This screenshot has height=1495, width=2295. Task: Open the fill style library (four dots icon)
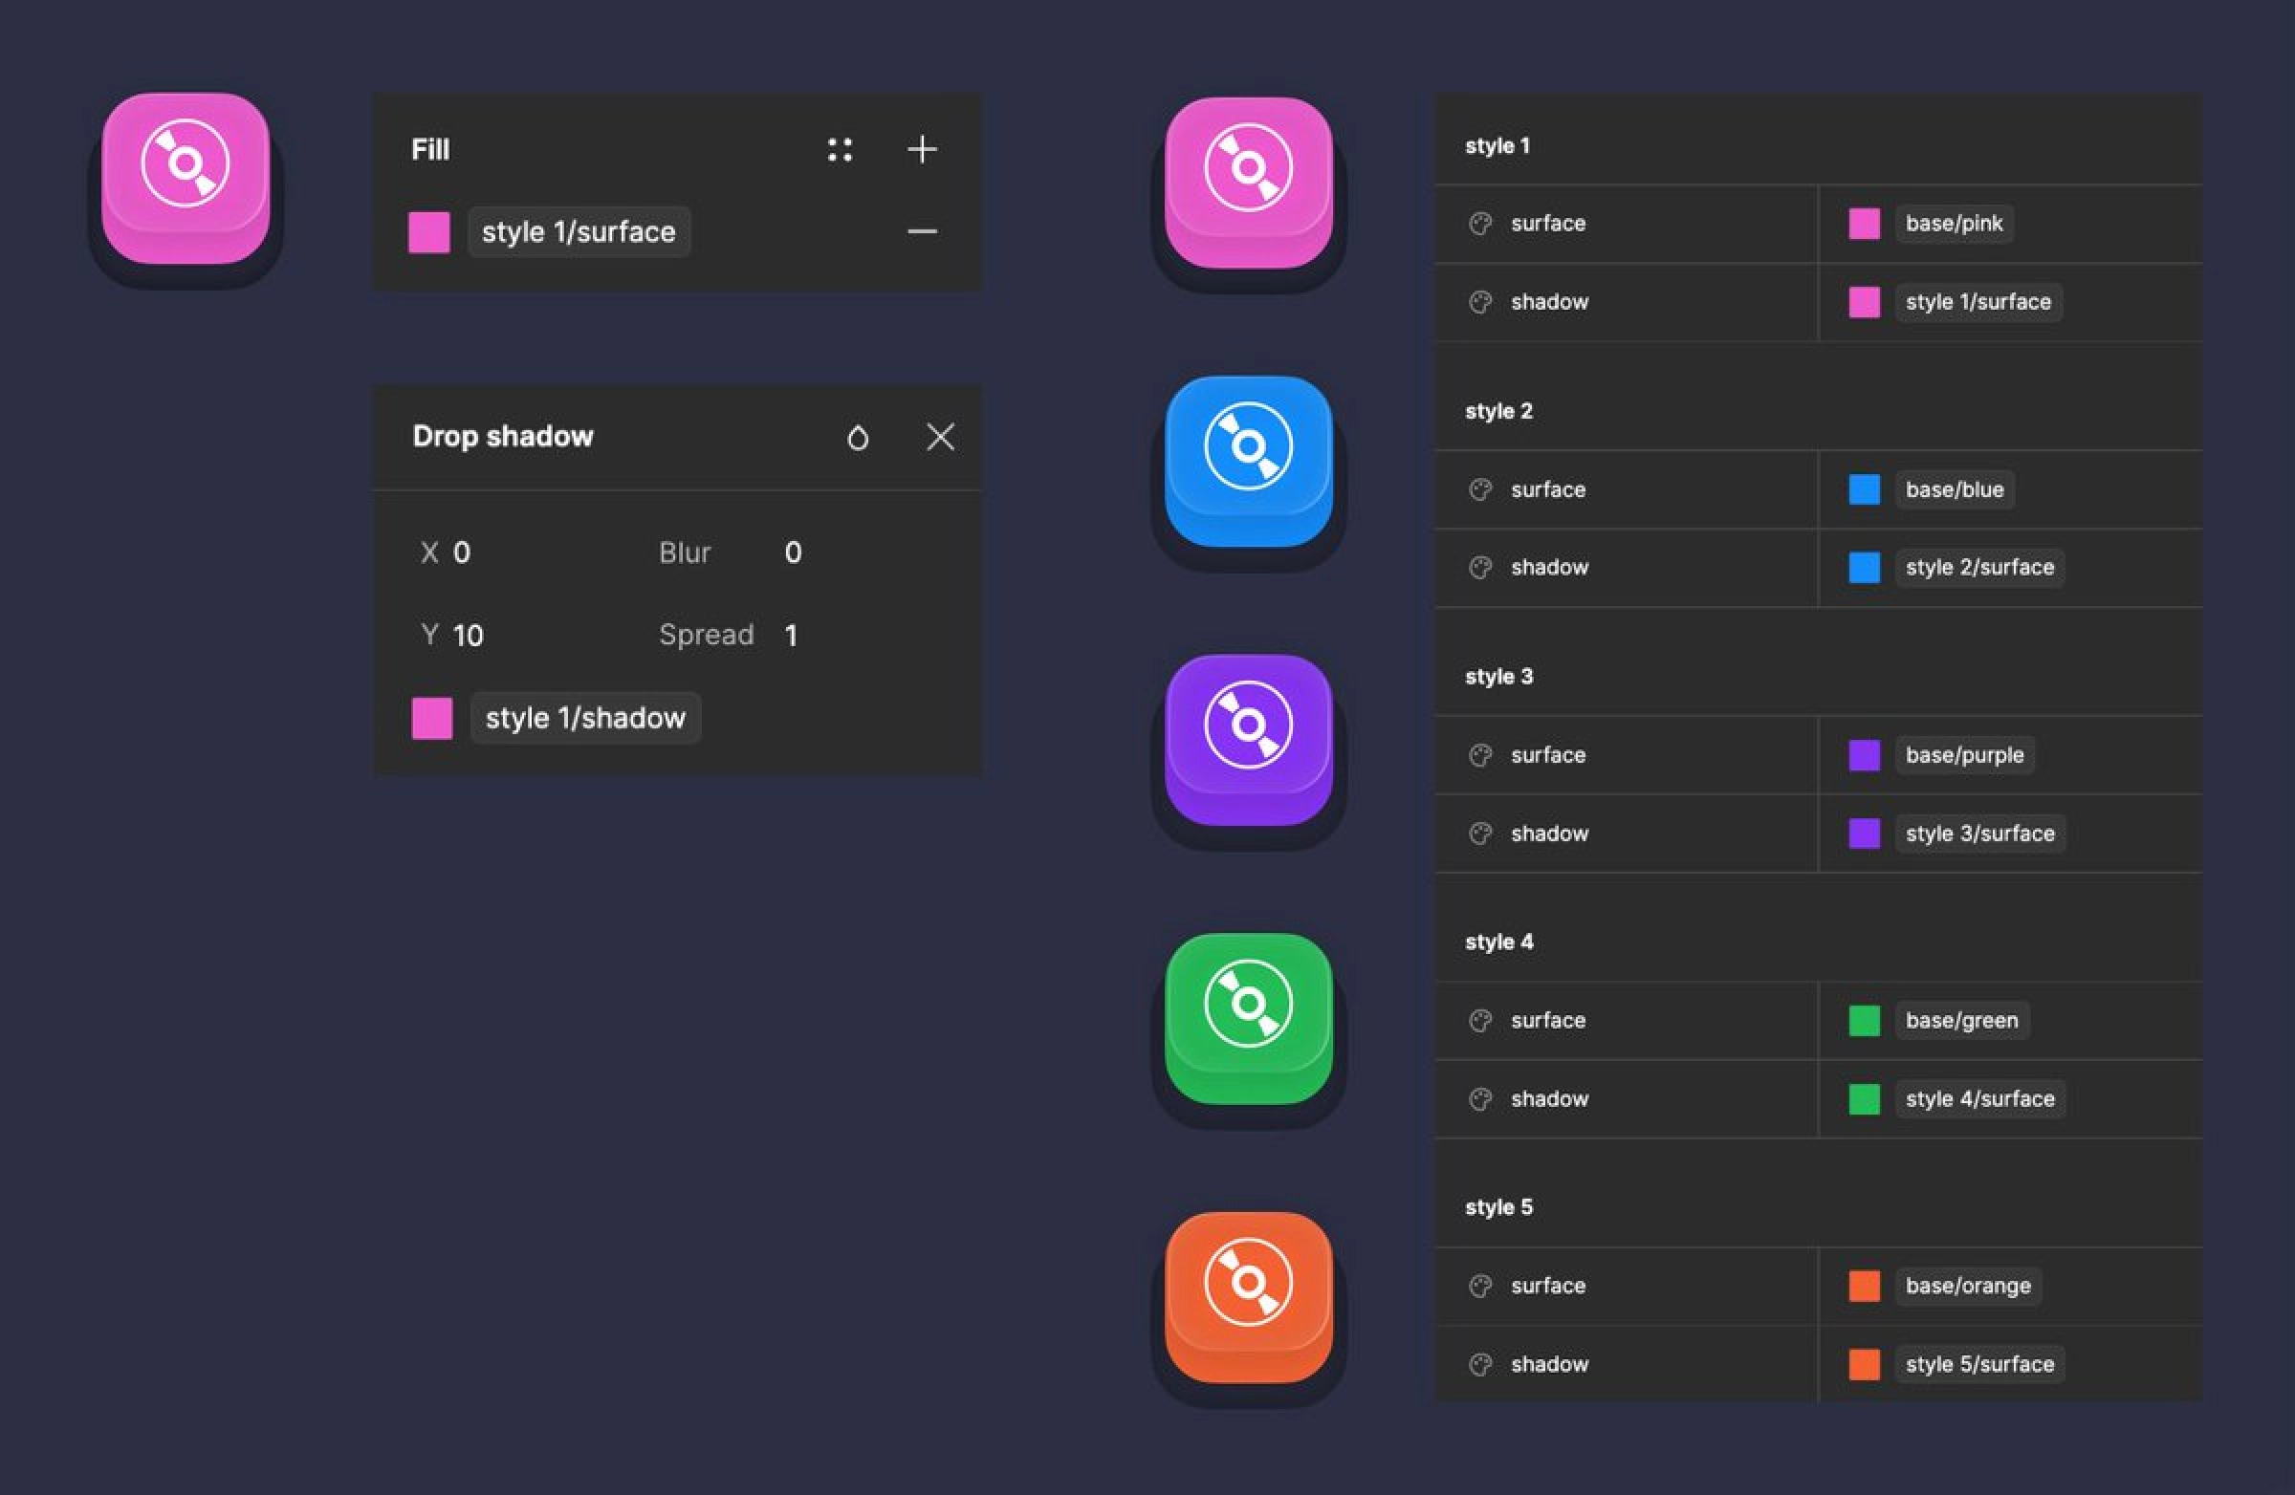840,149
